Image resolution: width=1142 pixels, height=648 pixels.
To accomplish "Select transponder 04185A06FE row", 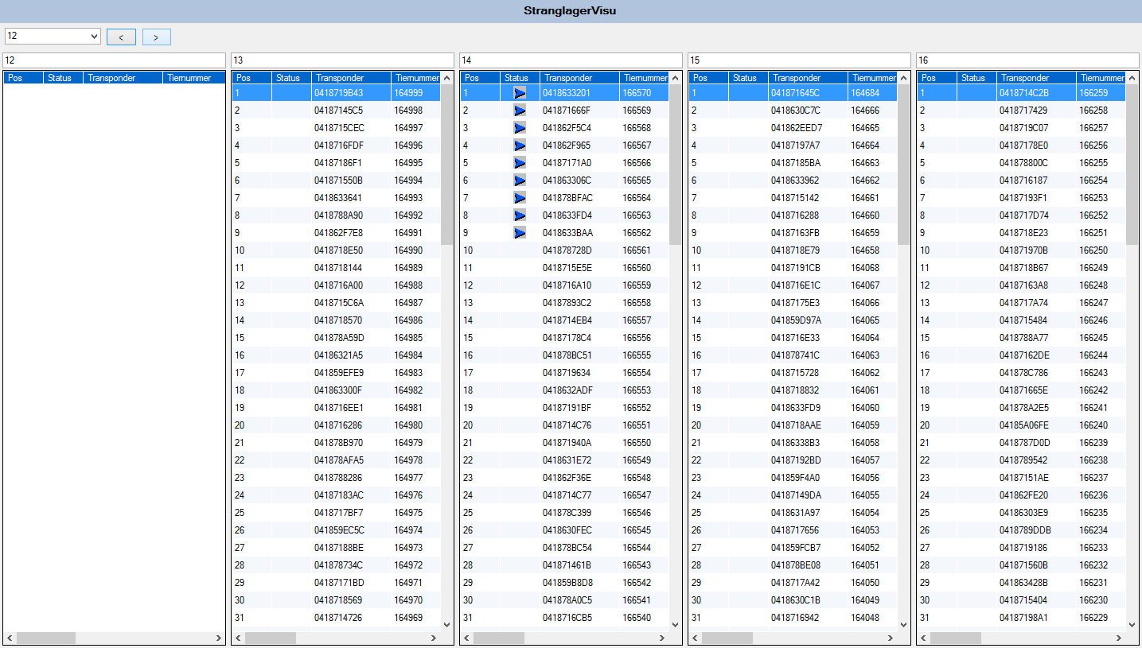I will 1021,425.
